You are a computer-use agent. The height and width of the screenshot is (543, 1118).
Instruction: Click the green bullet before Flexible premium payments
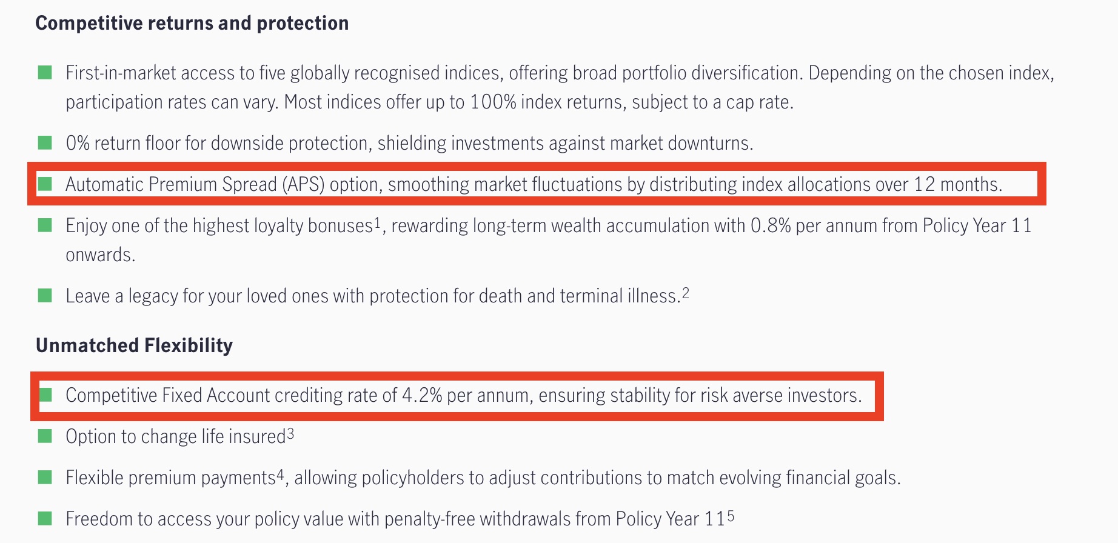45,478
